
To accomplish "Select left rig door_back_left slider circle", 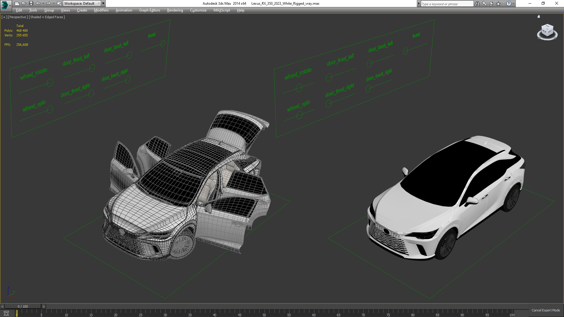I will pos(129,55).
